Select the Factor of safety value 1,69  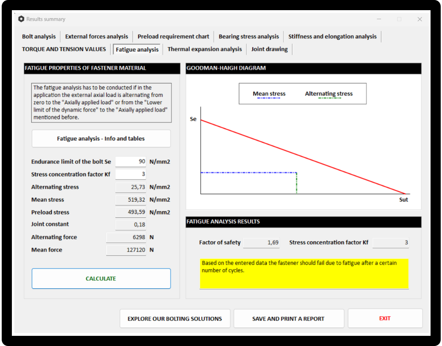pos(261,243)
